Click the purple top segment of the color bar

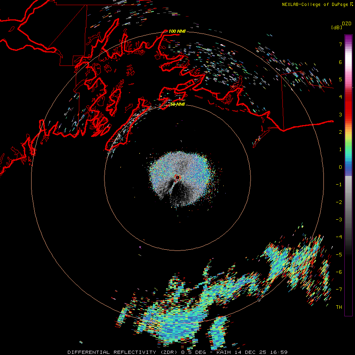pyautogui.click(x=348, y=39)
